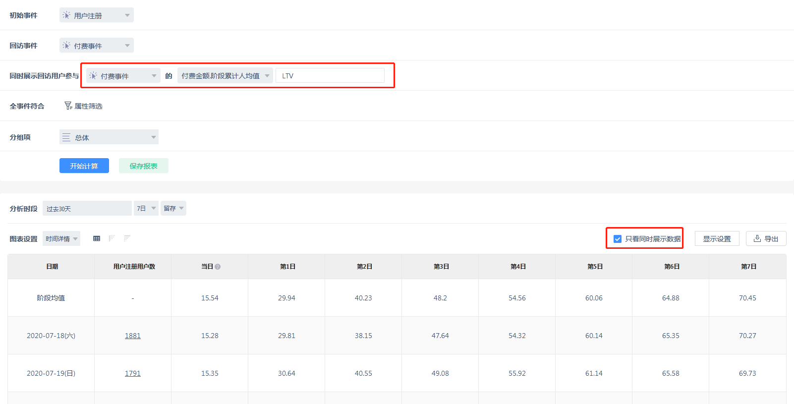The height and width of the screenshot is (404, 794).
Task: Open the 过去30天 date range picker
Action: pos(87,208)
